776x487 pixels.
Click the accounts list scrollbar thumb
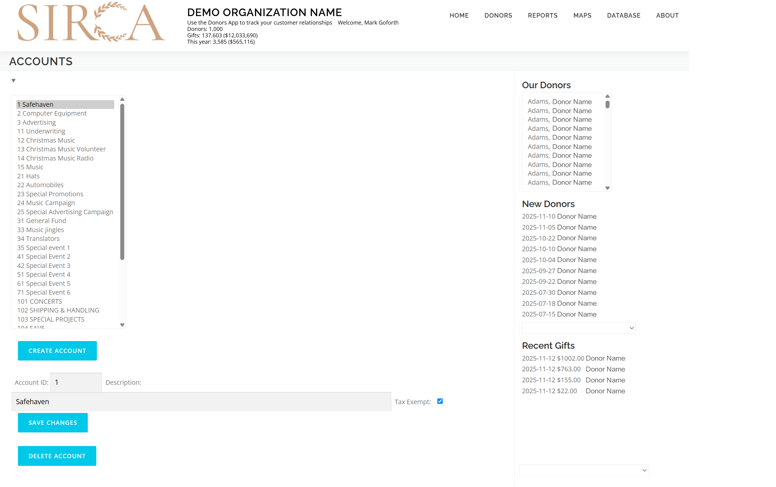point(122,182)
